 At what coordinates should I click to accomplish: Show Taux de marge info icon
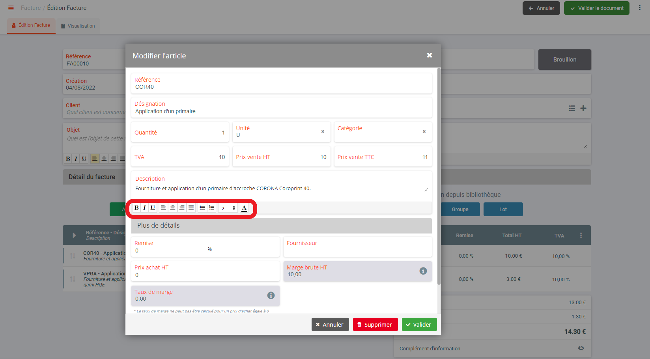pos(271,295)
